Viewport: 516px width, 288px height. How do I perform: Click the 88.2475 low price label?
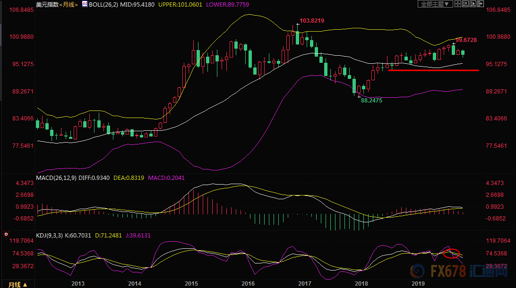(x=371, y=101)
